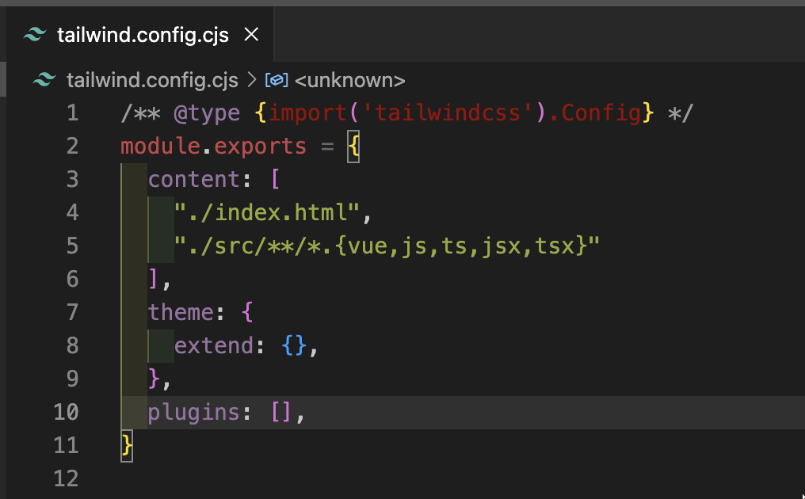Click the symbol icon before <unknown> in breadcrumb

[275, 80]
